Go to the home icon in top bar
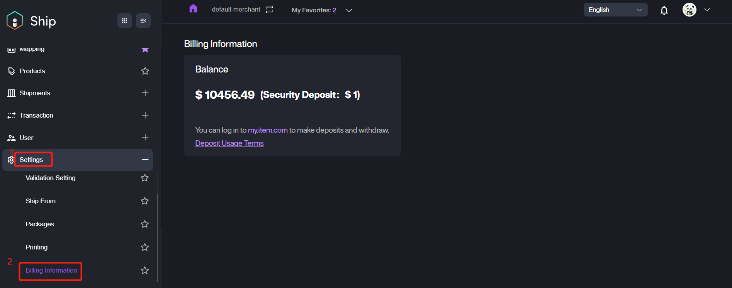 click(193, 8)
